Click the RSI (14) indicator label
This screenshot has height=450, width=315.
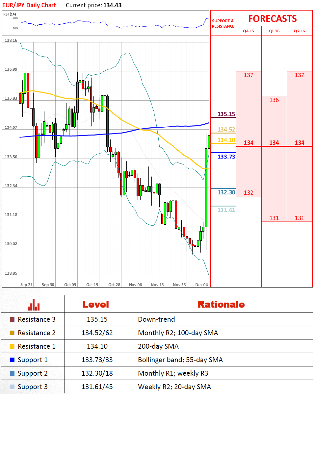click(10, 14)
